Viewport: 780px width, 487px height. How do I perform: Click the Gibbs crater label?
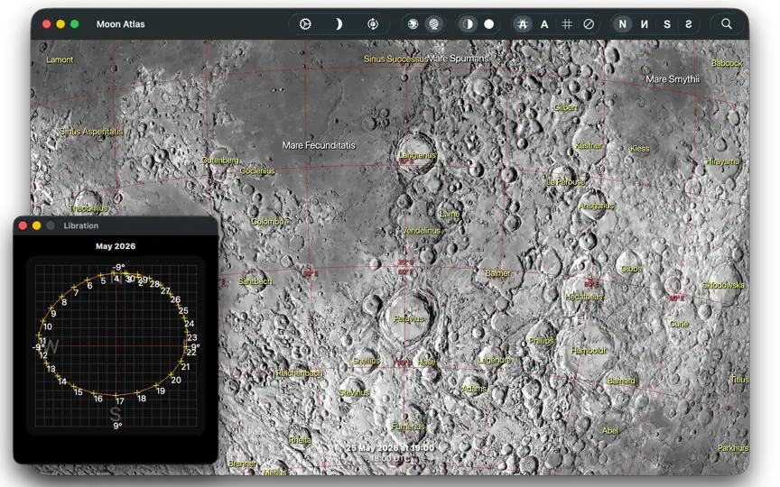point(631,269)
